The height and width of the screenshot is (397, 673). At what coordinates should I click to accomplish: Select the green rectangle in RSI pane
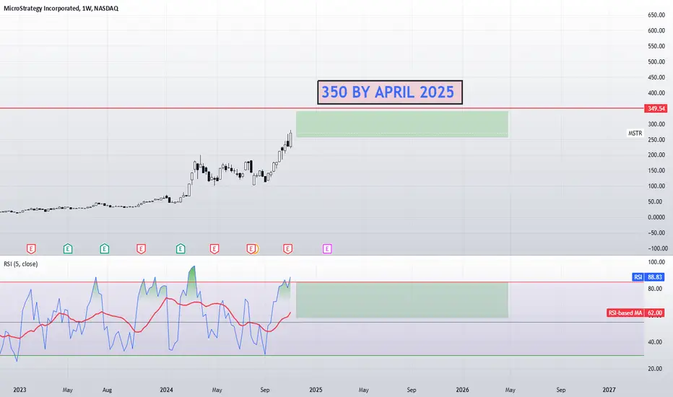click(402, 300)
